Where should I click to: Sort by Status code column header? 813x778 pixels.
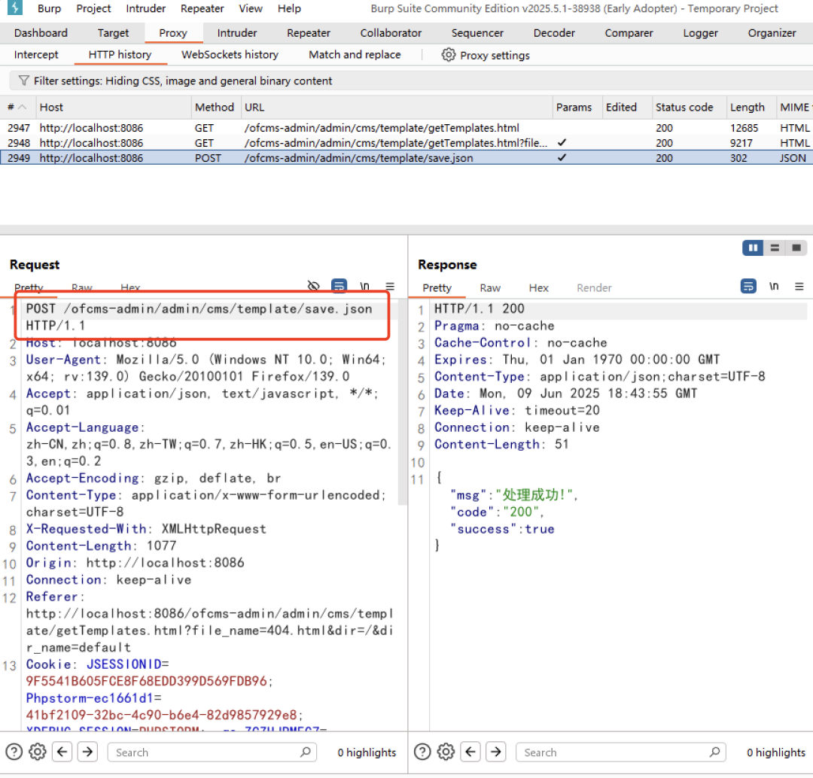coord(689,107)
